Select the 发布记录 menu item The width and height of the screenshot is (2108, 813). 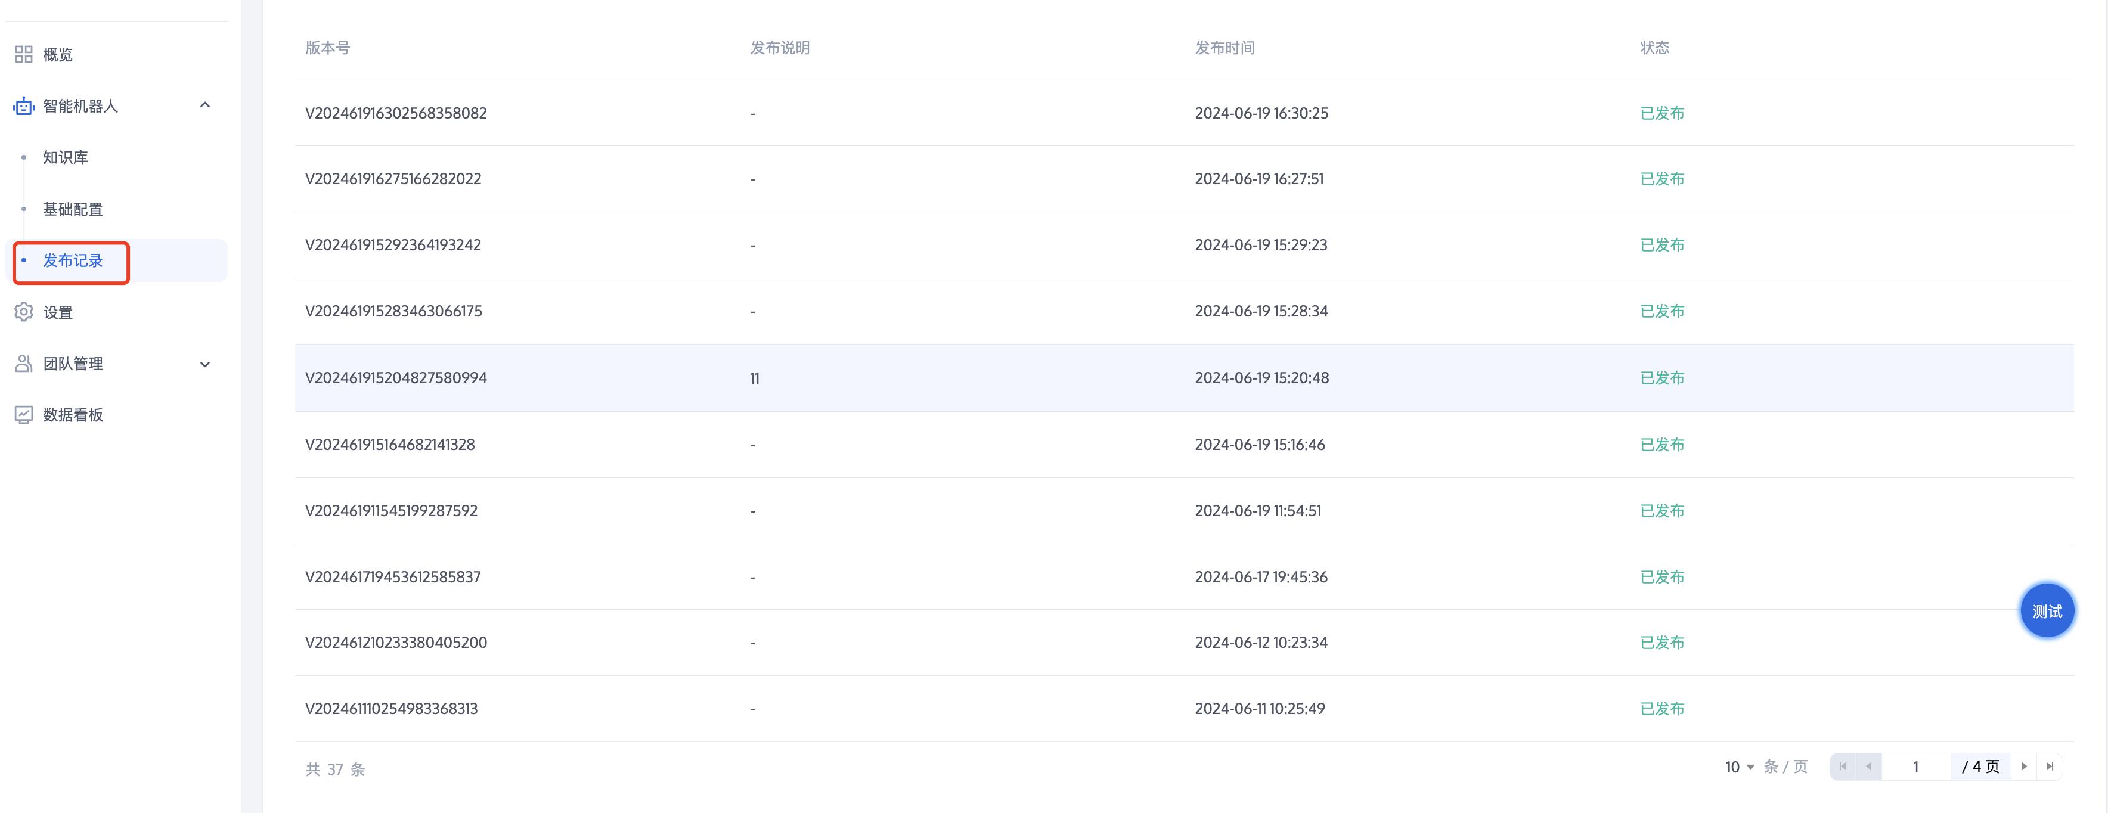pyautogui.click(x=73, y=261)
